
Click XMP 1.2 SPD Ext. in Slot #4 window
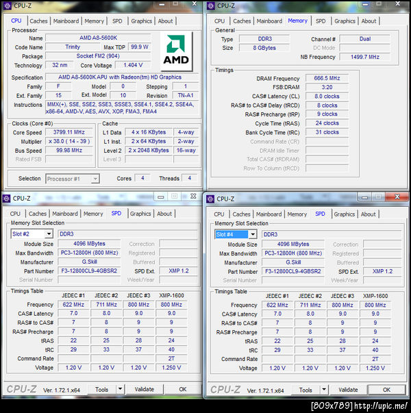point(382,271)
